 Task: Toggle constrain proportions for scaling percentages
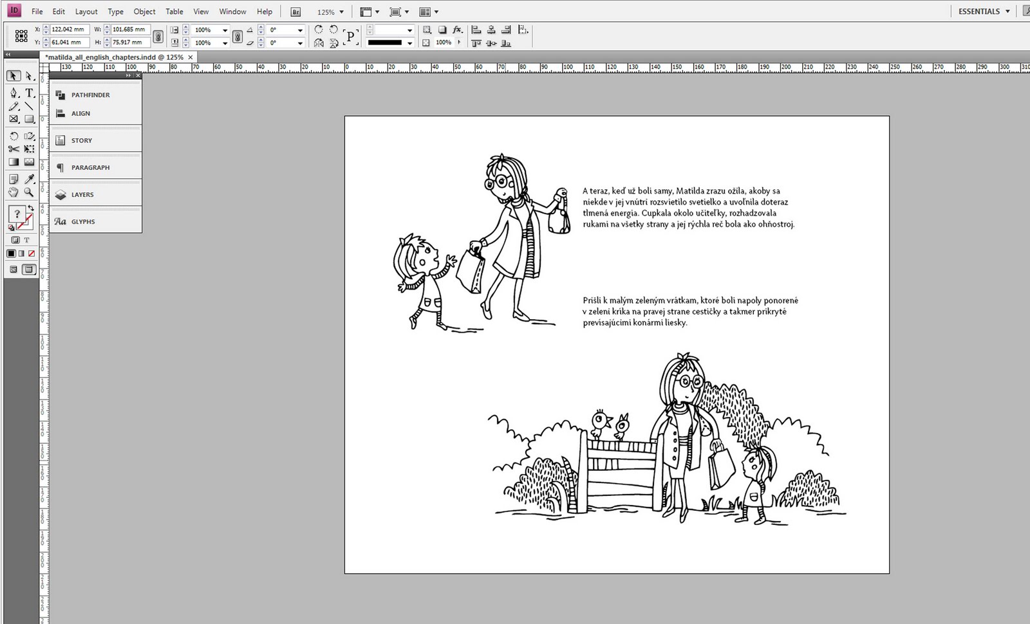[237, 36]
